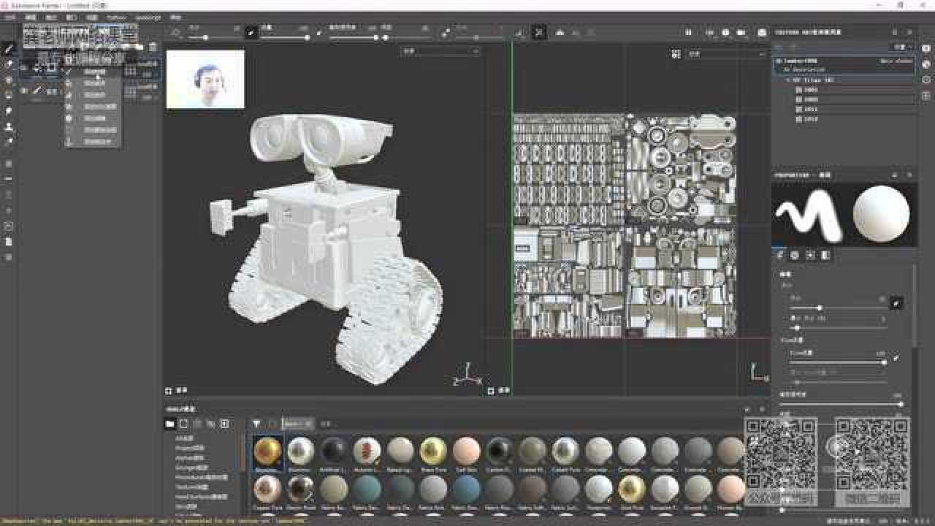Choose the first item in the open popup list
Viewport: 935px width, 526px height.
click(x=93, y=72)
